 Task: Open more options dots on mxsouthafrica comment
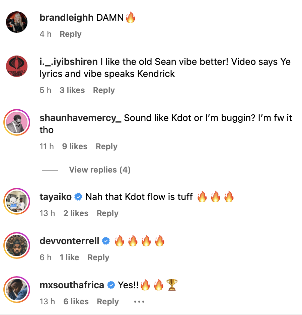point(139,302)
